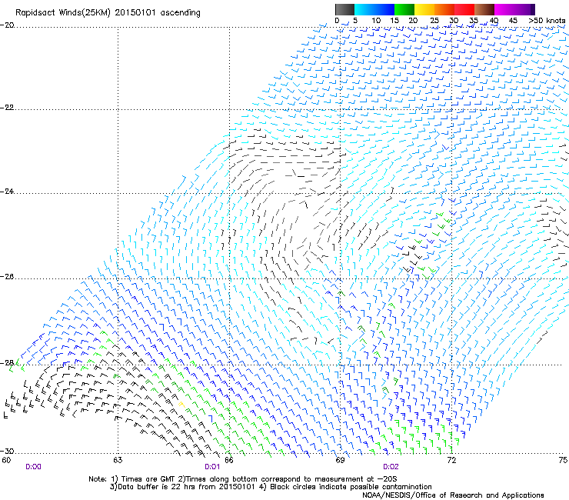The height and width of the screenshot is (500, 569).
Task: Click the '-26' latitude axis label
Action: pos(7,277)
